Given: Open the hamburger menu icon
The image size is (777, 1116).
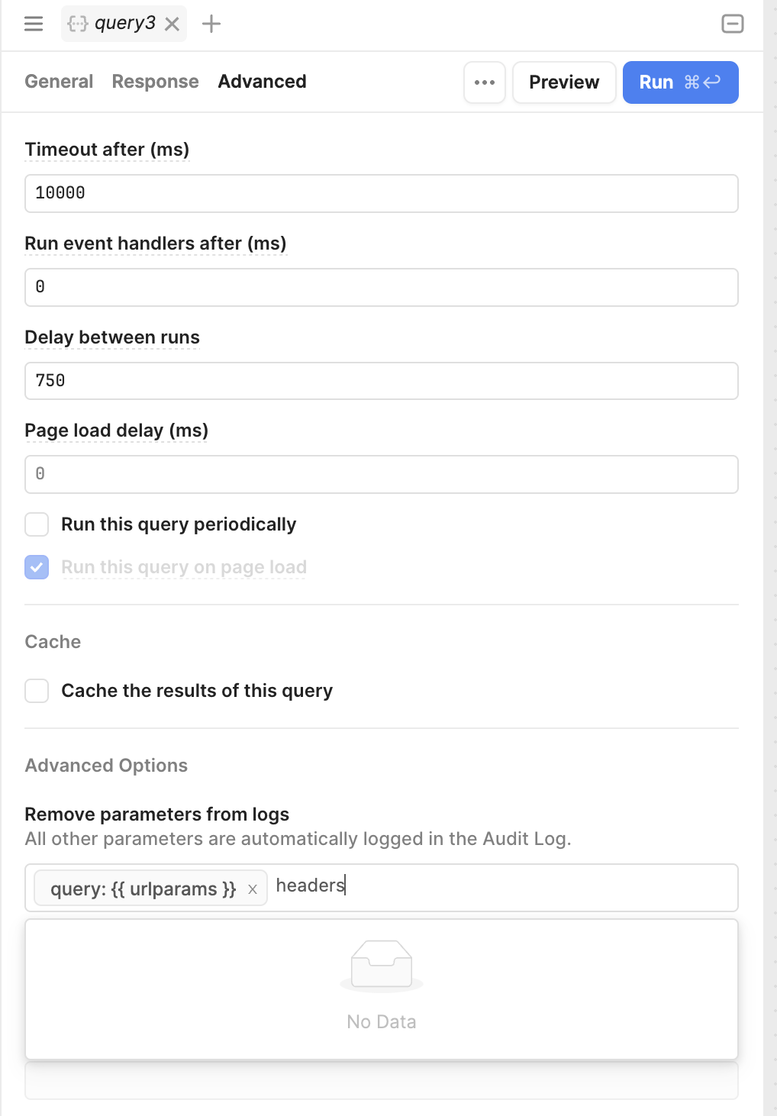Looking at the screenshot, I should pyautogui.click(x=34, y=24).
